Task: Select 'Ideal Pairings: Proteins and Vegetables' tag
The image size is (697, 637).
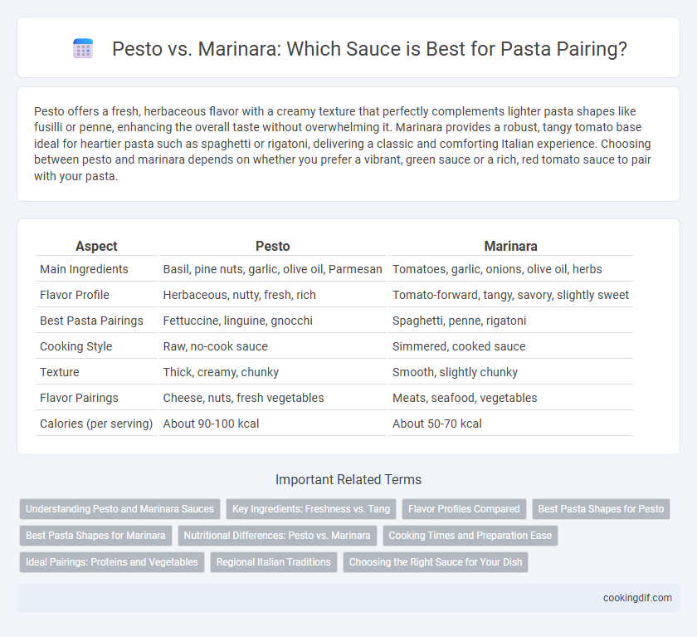Action: (x=112, y=562)
